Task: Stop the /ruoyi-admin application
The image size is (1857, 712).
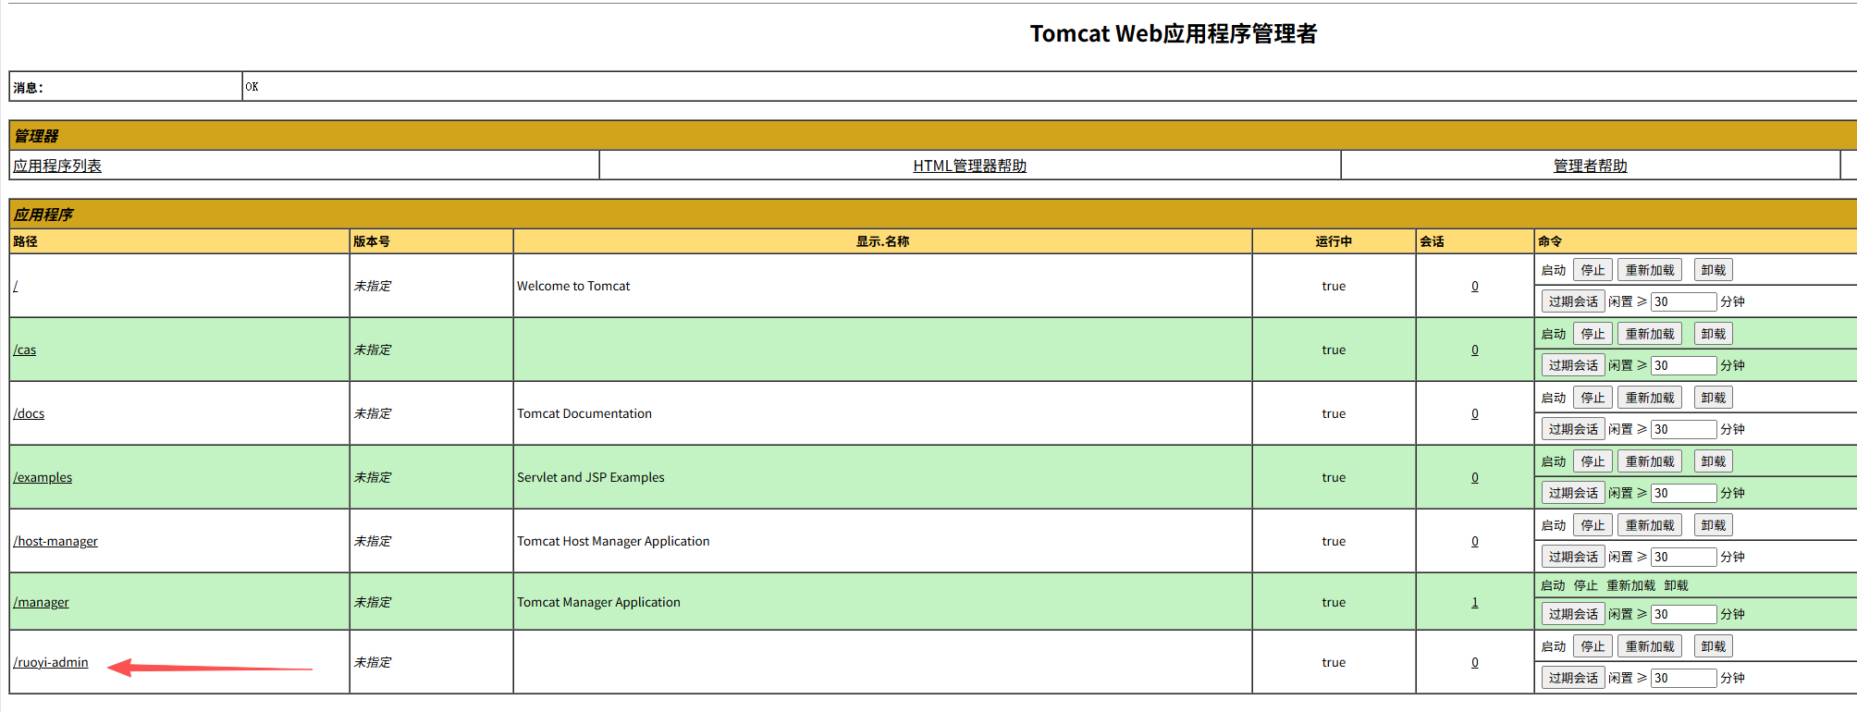Action: click(x=1593, y=646)
